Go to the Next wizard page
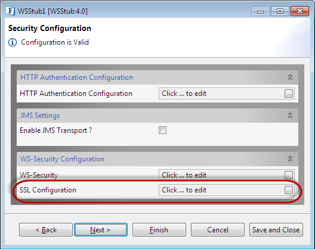Screen dimensions: 315x249 coord(101,230)
